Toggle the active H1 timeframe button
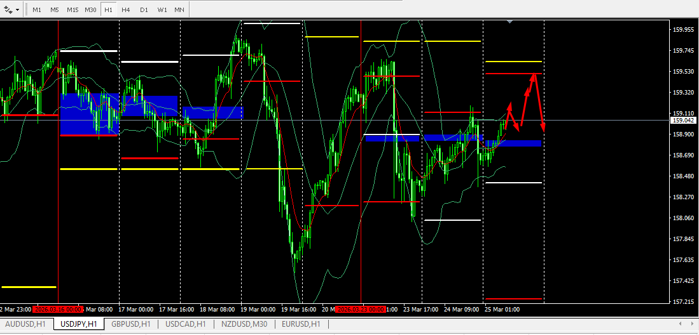This screenshot has width=699, height=335. point(108,10)
